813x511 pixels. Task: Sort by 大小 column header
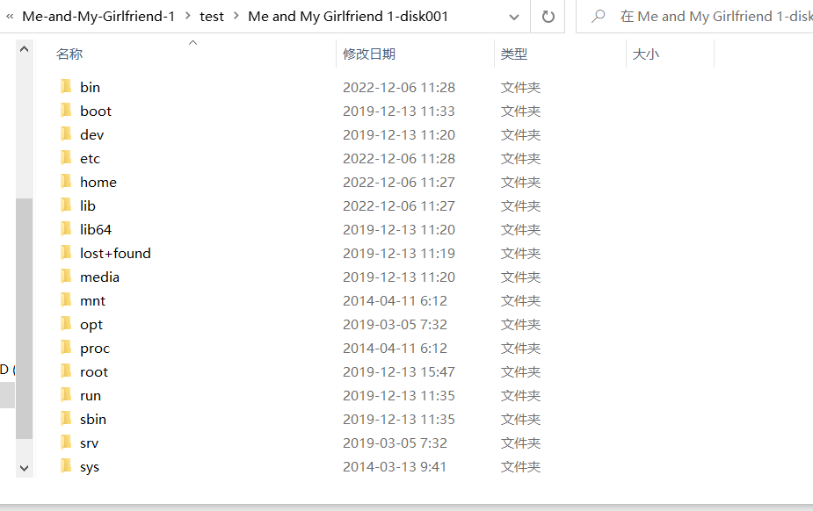[x=645, y=54]
